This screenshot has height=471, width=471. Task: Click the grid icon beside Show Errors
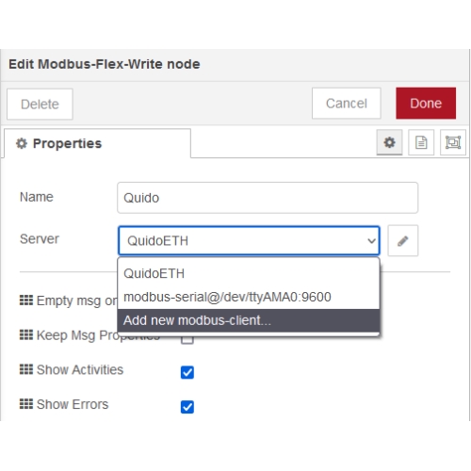26,404
